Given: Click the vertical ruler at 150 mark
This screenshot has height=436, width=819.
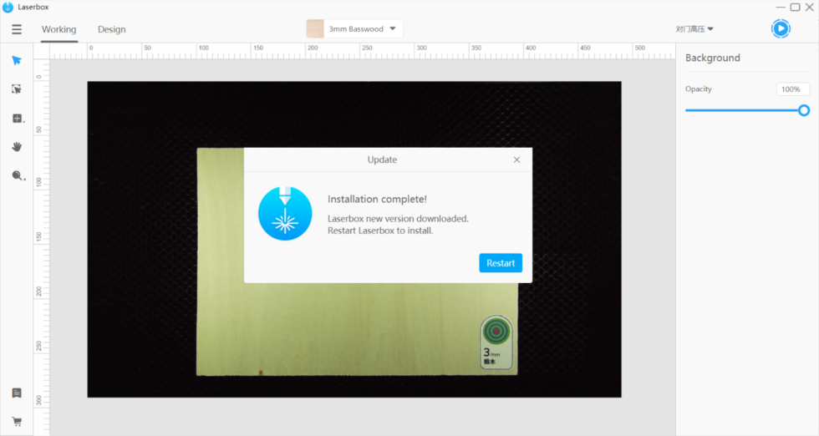Looking at the screenshot, I should (x=38, y=236).
